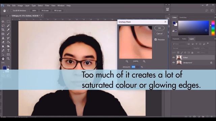Close the Unsharp Mask dialog
This screenshot has height=121, width=216.
click(x=165, y=22)
